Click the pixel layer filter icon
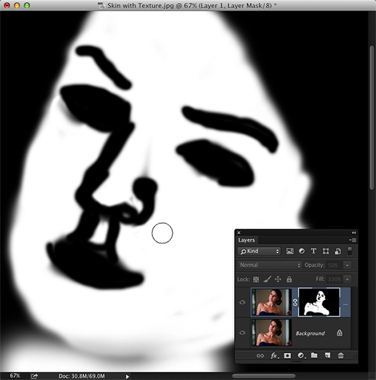This screenshot has width=376, height=380. pos(290,251)
